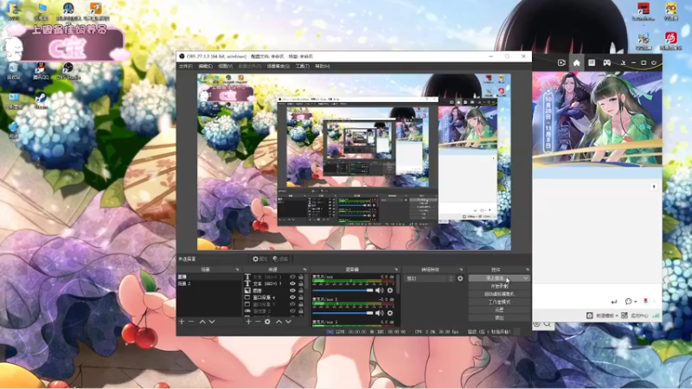Viewport: 692px width, 389px height.
Task: Open the 视图(V) menu in OBS
Action: [225, 67]
